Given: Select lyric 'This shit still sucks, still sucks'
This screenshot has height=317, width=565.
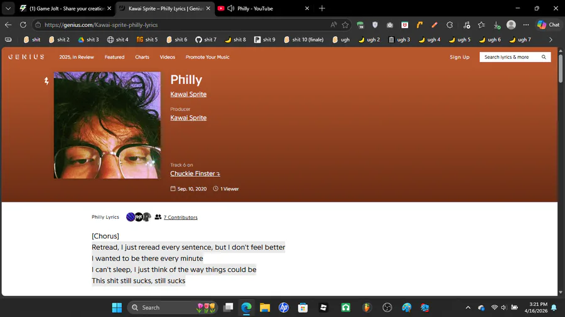Looking at the screenshot, I should tap(138, 281).
